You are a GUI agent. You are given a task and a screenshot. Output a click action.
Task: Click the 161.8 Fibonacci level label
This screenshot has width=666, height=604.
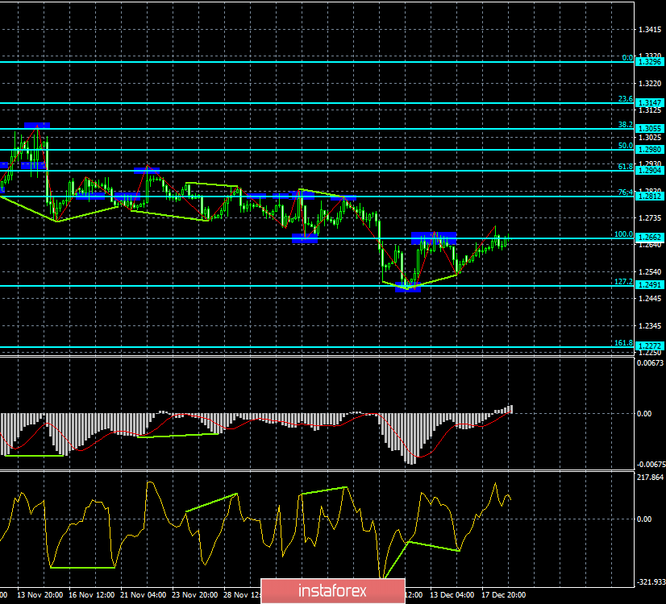tap(623, 343)
